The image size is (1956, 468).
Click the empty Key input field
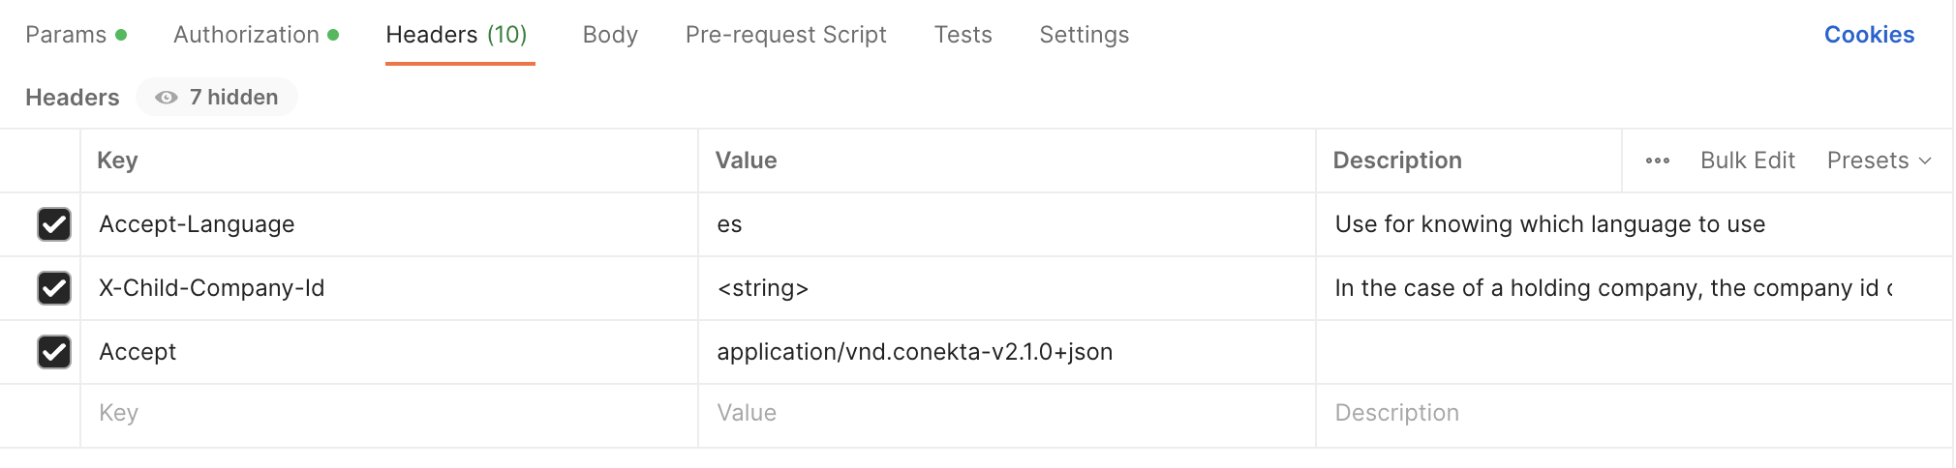click(387, 413)
